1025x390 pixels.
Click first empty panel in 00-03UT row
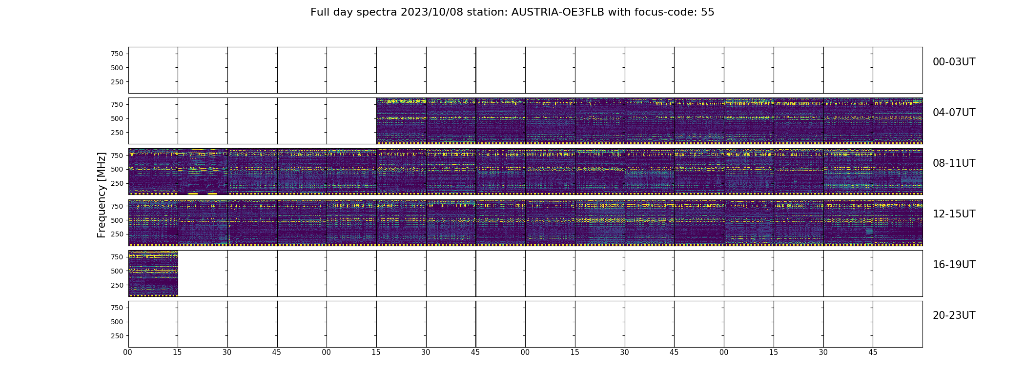[x=153, y=70]
